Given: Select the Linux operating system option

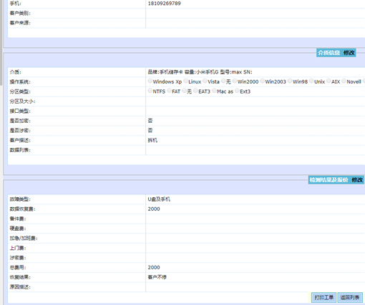Looking at the screenshot, I should pos(186,81).
